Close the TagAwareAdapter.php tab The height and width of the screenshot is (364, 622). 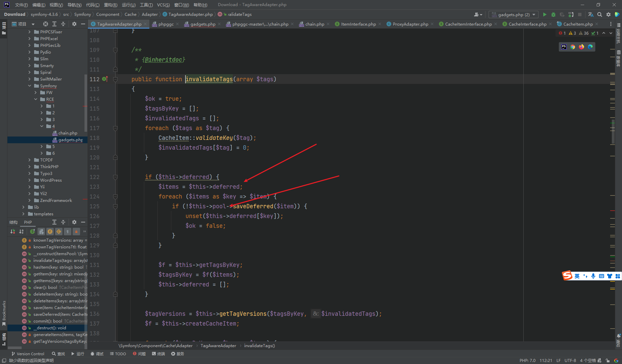(146, 24)
